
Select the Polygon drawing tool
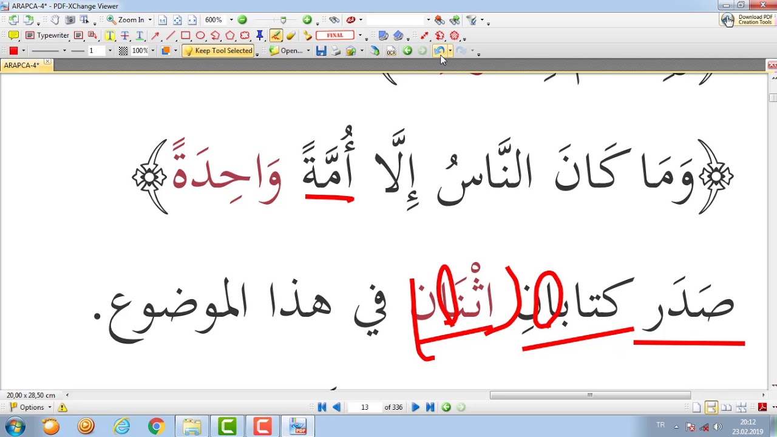[230, 36]
